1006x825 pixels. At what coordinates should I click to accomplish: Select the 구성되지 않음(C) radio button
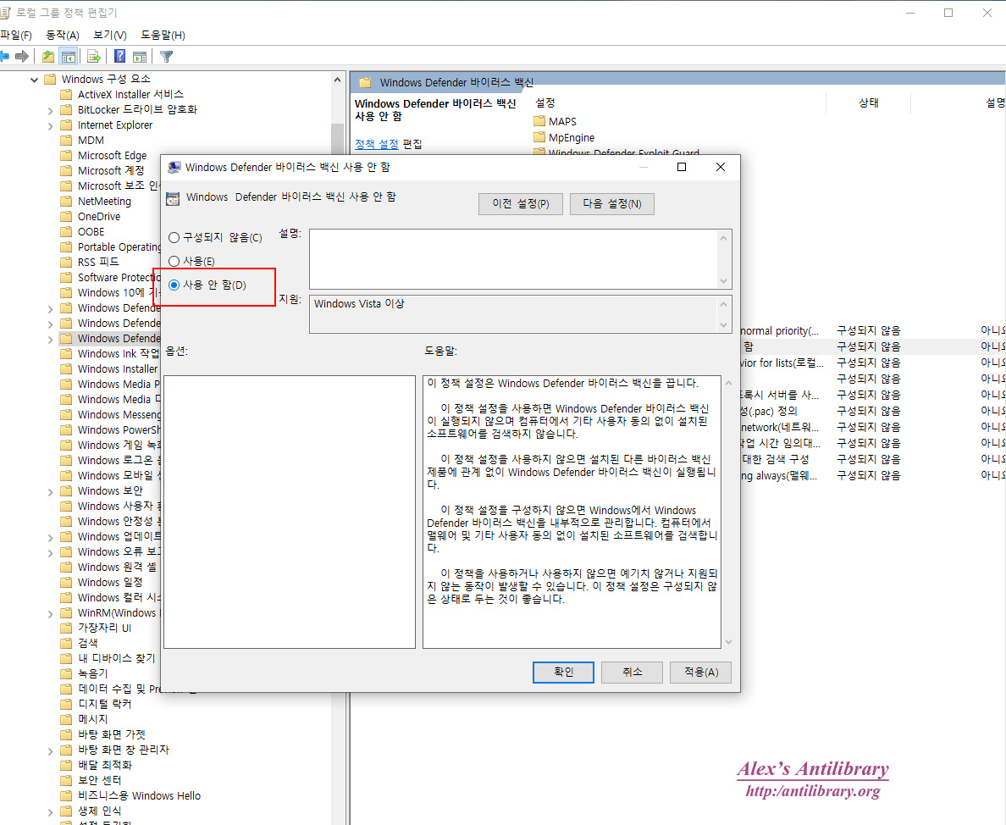coord(174,238)
